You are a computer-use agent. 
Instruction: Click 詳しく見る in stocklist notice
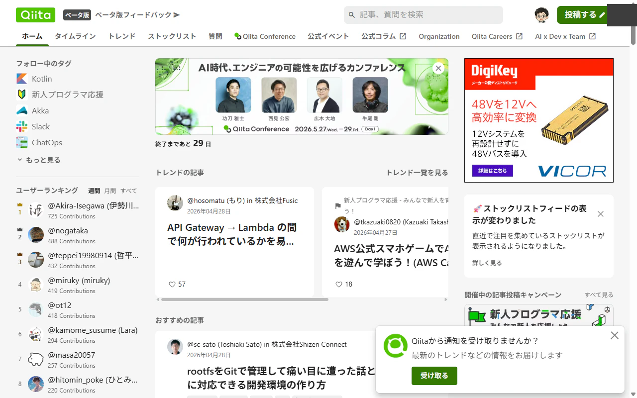[487, 263]
